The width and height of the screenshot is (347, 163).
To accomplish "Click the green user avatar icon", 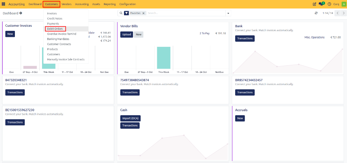I will coord(344,4).
